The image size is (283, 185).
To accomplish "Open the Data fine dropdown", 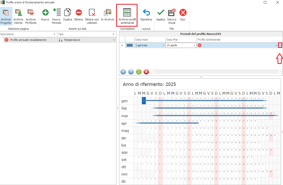I will 194,46.
